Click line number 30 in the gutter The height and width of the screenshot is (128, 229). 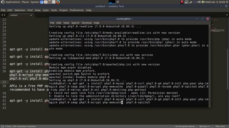4,49
